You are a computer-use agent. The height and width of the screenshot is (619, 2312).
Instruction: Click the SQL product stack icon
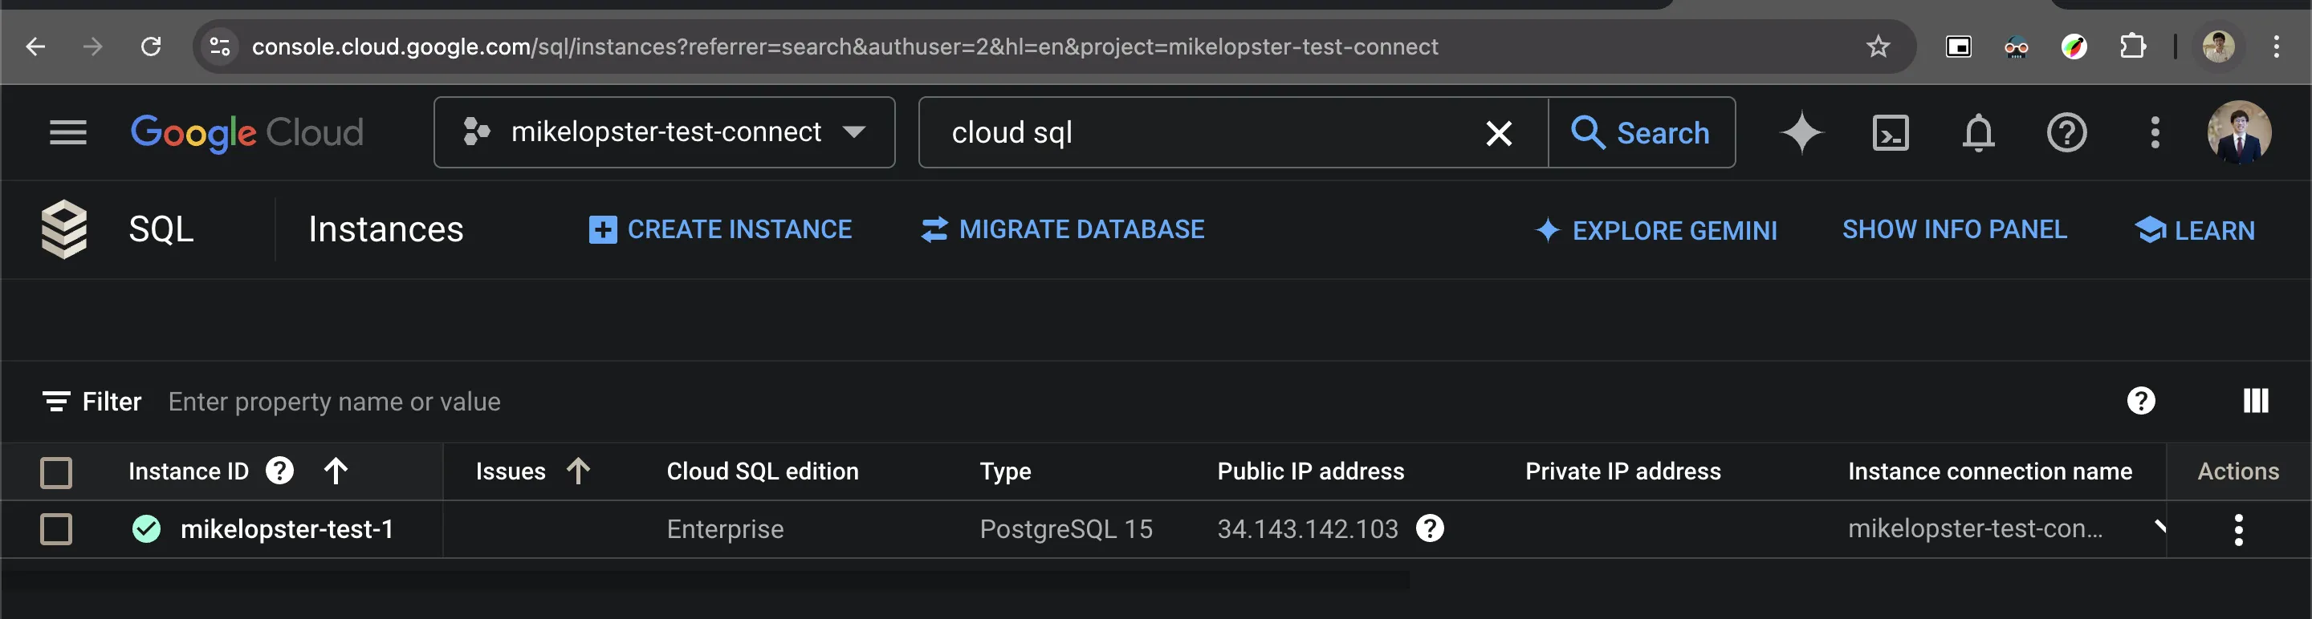point(64,229)
